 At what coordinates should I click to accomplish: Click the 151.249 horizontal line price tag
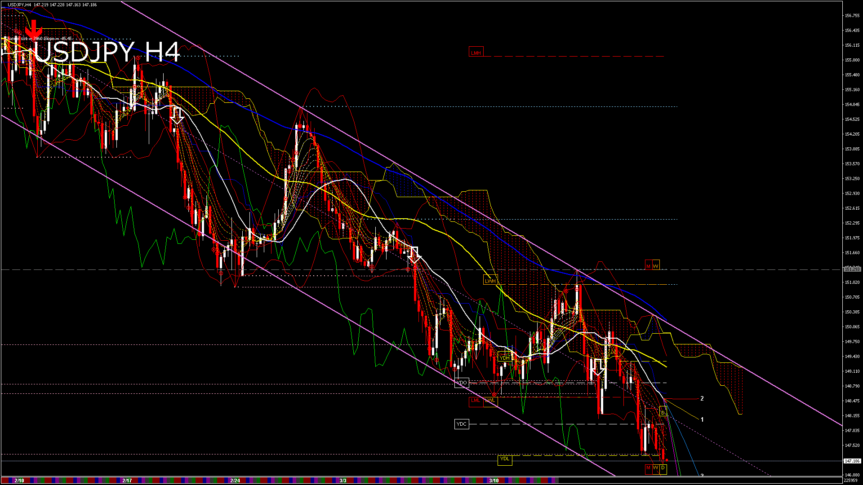click(x=852, y=269)
